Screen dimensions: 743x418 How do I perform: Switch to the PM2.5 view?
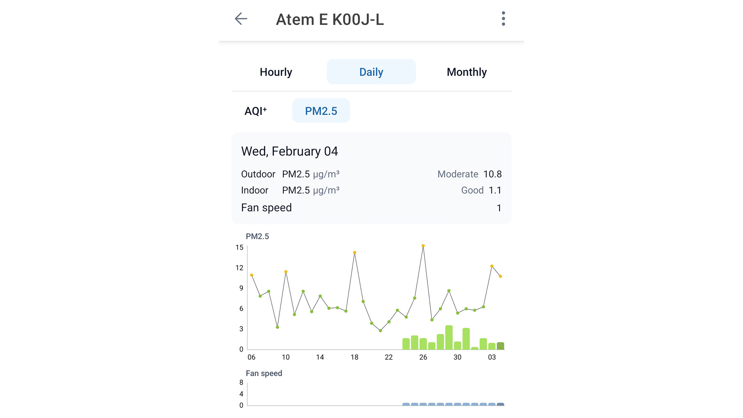(321, 110)
